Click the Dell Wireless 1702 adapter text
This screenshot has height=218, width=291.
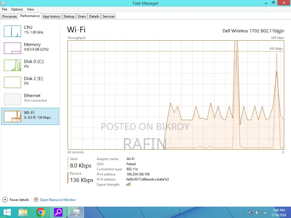(253, 31)
